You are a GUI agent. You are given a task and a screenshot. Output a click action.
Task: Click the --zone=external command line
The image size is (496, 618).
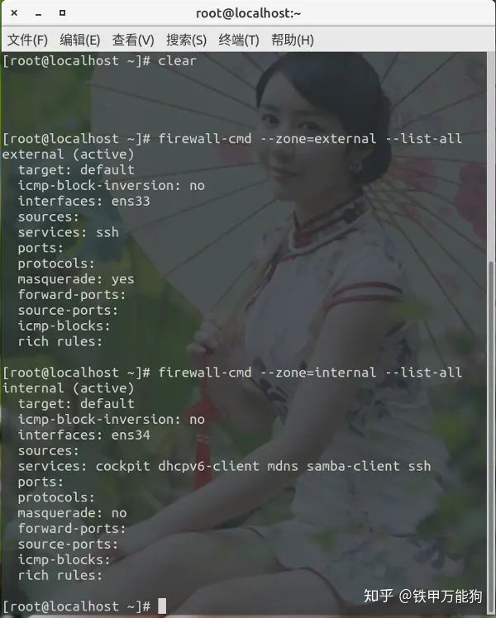point(231,139)
